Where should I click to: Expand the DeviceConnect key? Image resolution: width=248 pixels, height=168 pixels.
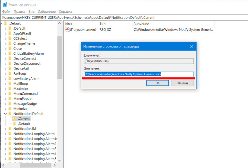(5, 59)
